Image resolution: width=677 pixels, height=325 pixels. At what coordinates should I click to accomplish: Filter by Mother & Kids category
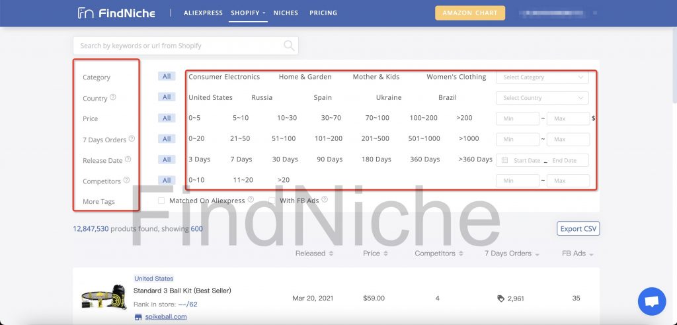tap(376, 77)
